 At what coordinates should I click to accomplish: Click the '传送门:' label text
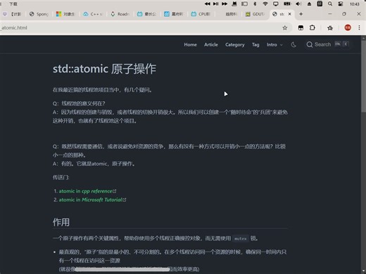coord(61,177)
